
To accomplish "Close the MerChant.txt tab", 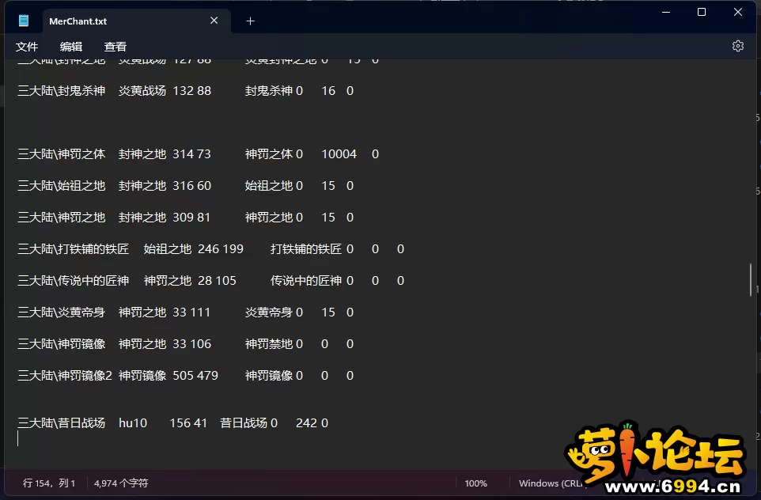I will tap(214, 21).
